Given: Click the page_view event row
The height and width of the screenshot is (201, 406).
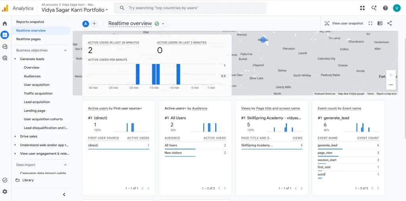Looking at the screenshot, I should click(x=348, y=153).
